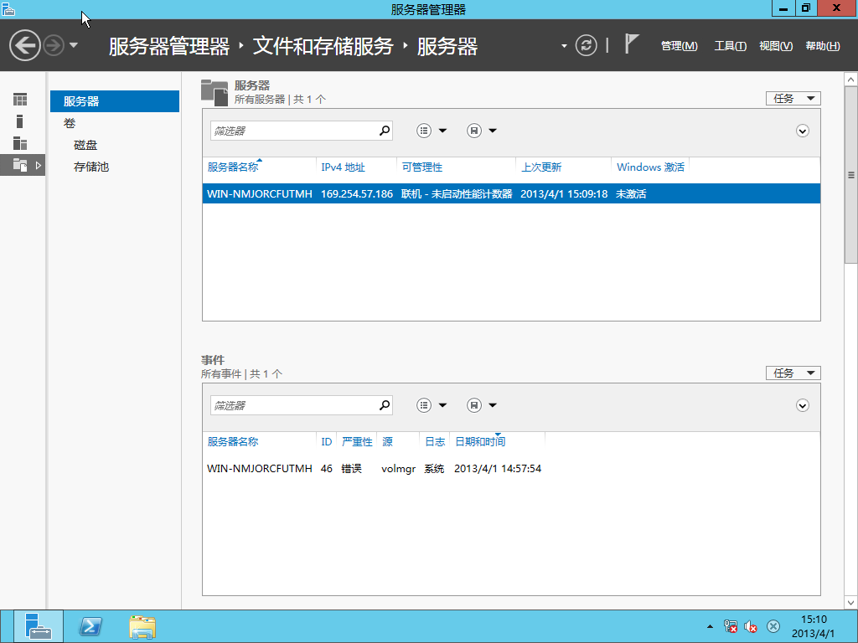The height and width of the screenshot is (643, 858).
Task: Launch PowerShell from taskbar
Action: click(90, 626)
